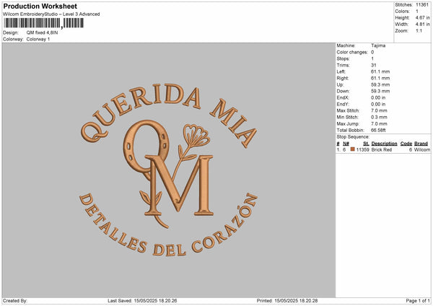Click the 'N#' column header
433x306 pixels.
click(346, 144)
